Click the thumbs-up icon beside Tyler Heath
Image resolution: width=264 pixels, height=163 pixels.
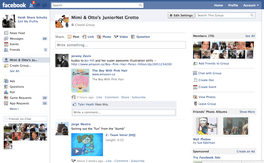click(x=75, y=104)
